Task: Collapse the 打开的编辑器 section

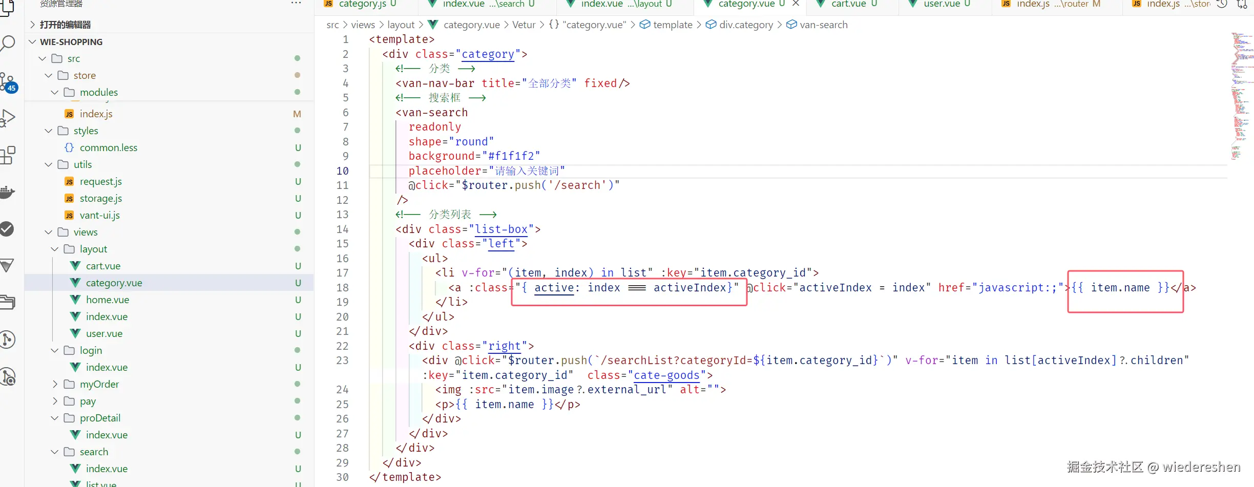Action: (33, 25)
